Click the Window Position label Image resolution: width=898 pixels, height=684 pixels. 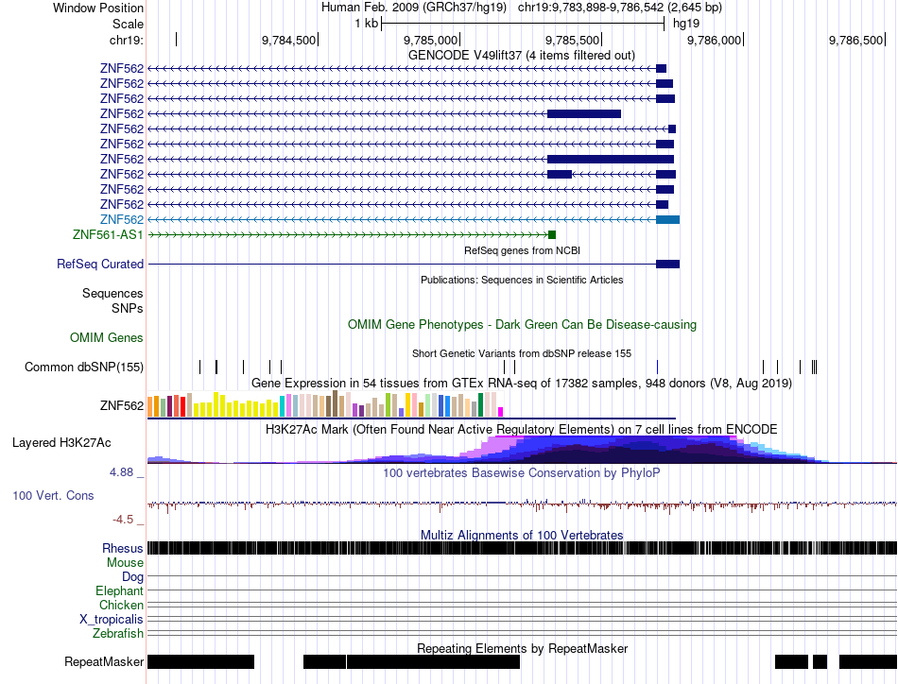coord(98,8)
